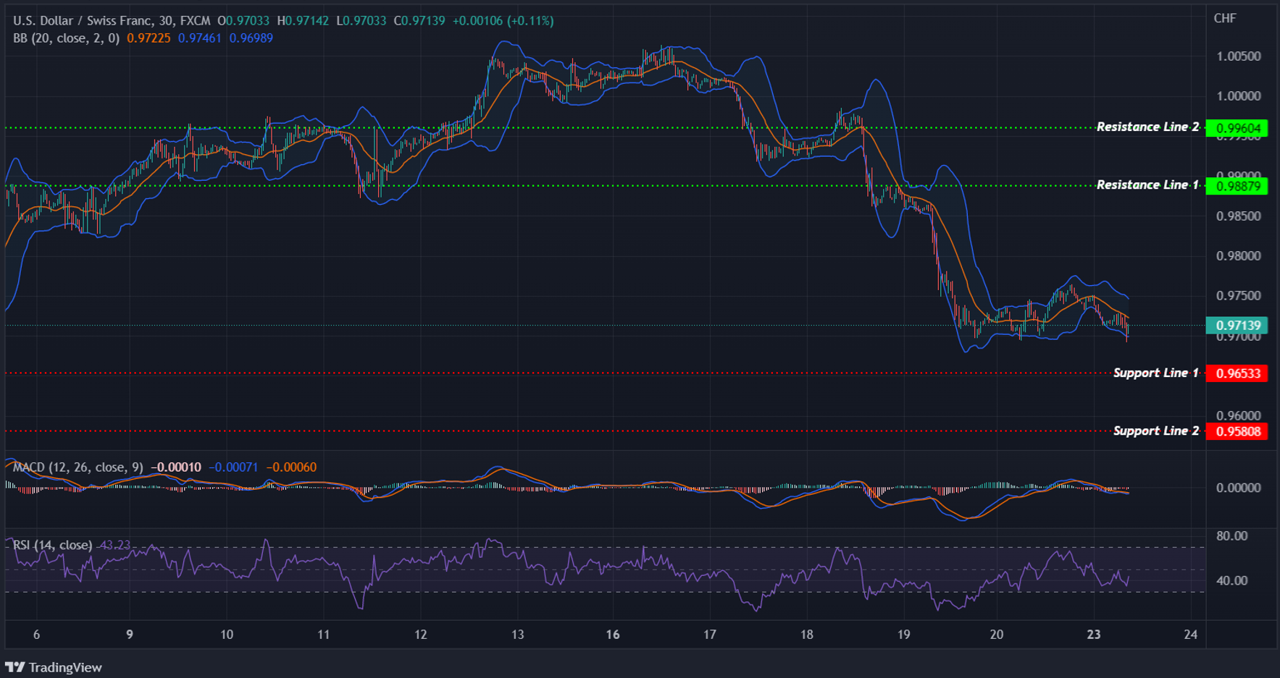Click the Support Line 1 price tag 0.96533

point(1238,373)
